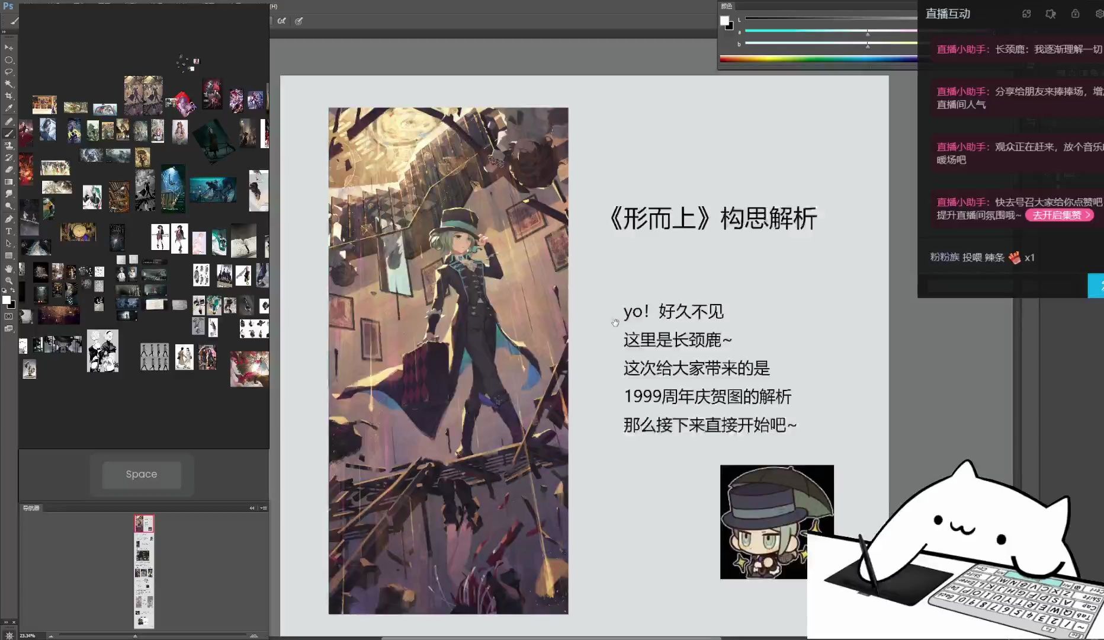Click toolbar foreground color swatch
Image resolution: width=1104 pixels, height=640 pixels.
[x=7, y=300]
